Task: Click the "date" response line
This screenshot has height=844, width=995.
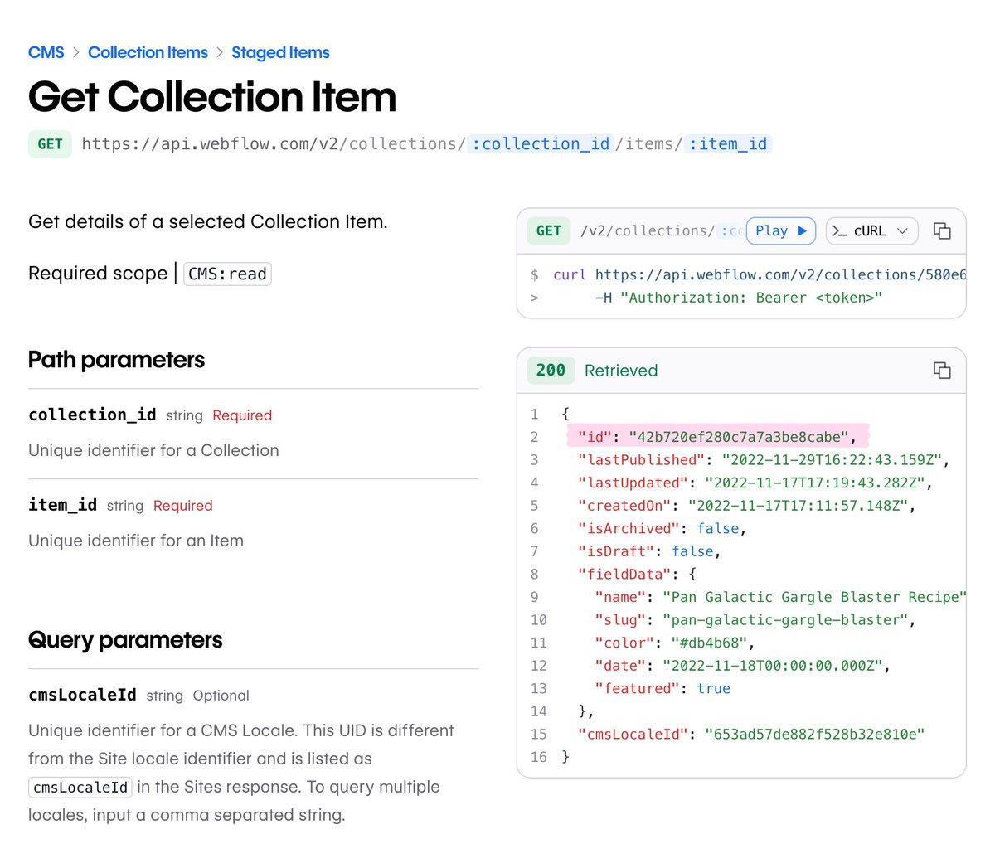Action: [742, 665]
